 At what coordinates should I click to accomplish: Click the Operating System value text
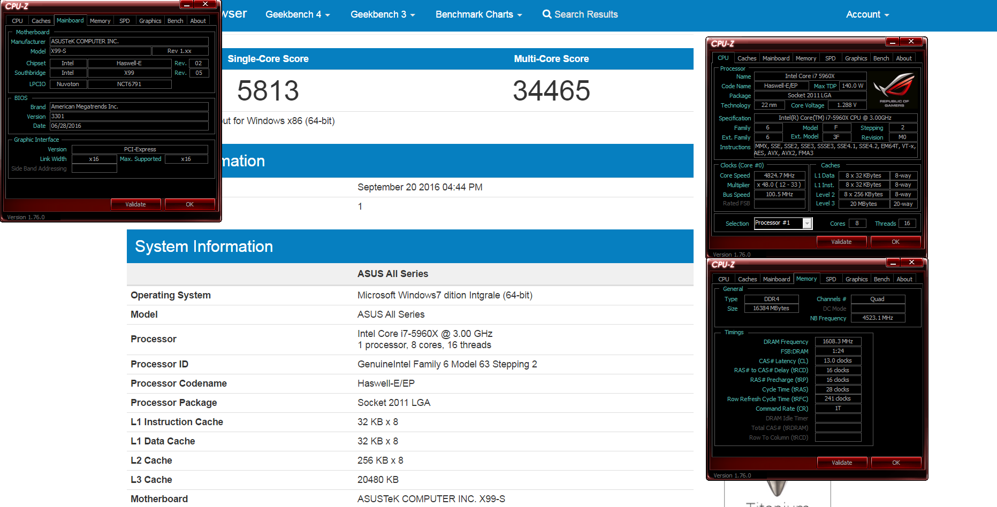tap(445, 295)
